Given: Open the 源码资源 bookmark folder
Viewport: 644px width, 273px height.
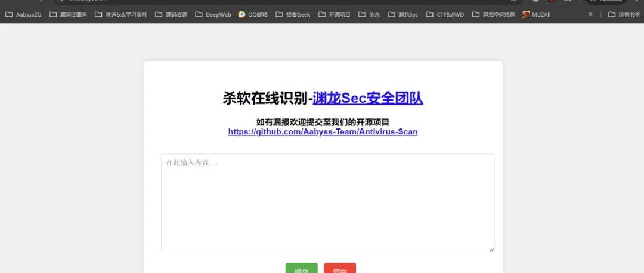Looking at the screenshot, I should 171,14.
